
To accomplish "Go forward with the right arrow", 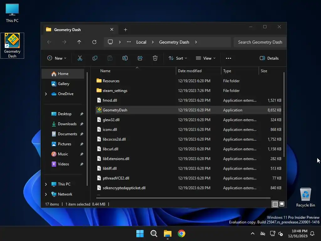I will tap(64, 42).
